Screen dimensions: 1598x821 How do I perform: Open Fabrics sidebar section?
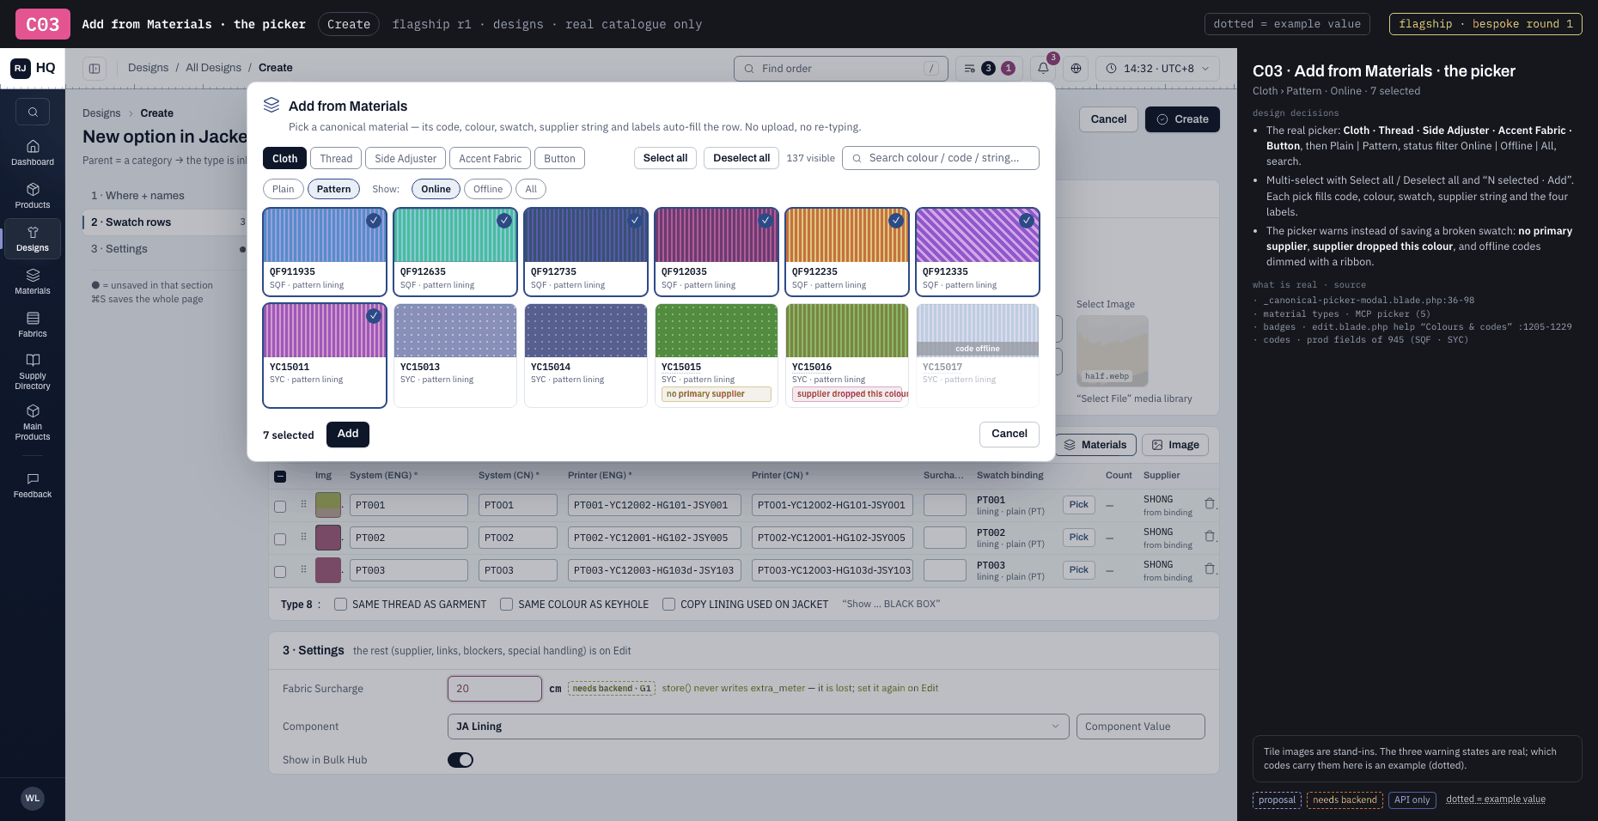(33, 325)
